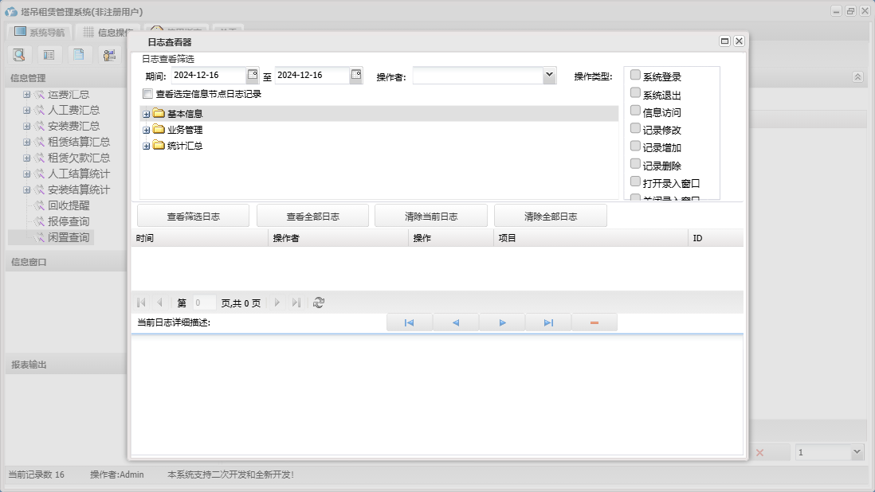Jump to the last log record using the blue arrow

point(548,322)
